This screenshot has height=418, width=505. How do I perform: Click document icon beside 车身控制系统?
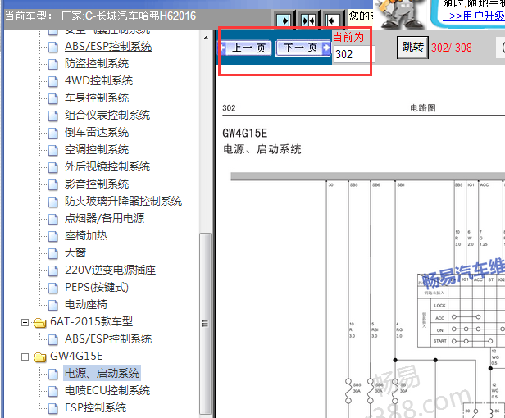53,98
